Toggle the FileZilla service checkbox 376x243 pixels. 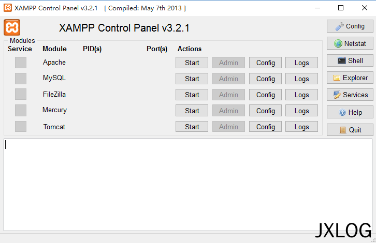tap(21, 94)
